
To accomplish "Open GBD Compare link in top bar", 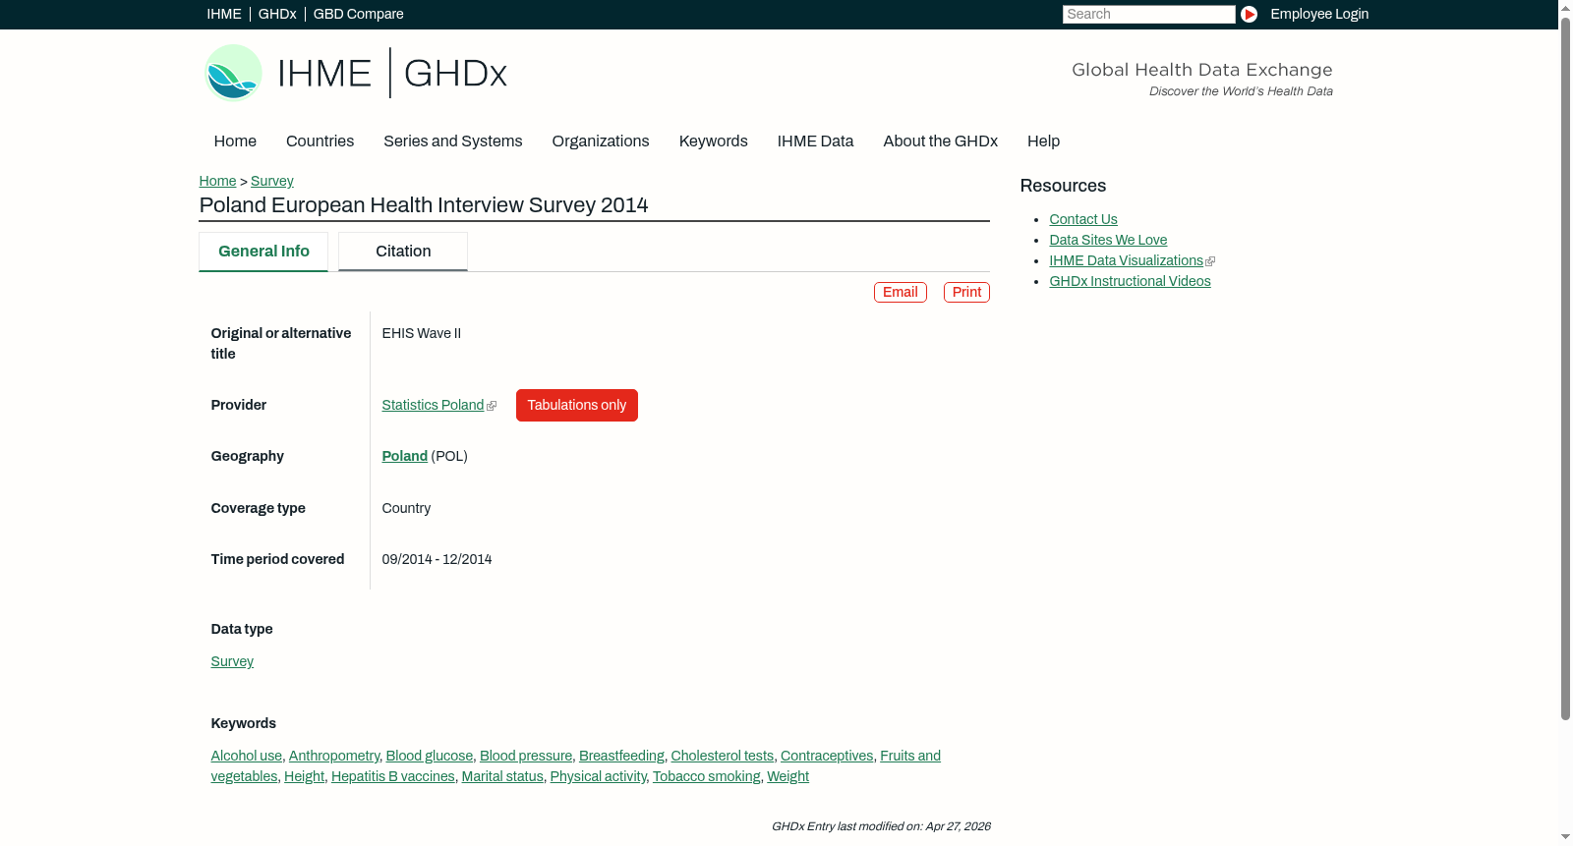I will coord(358,14).
